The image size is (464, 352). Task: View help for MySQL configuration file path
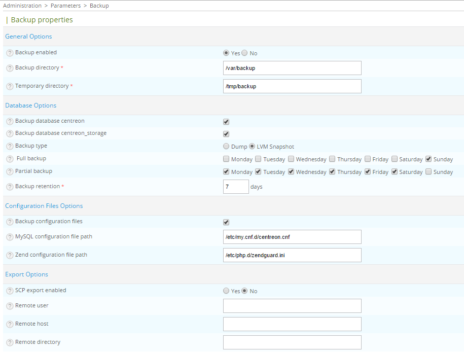10,236
